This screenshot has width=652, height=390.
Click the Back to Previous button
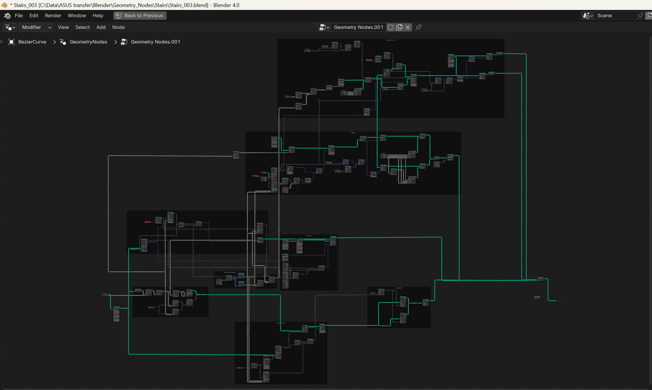140,16
